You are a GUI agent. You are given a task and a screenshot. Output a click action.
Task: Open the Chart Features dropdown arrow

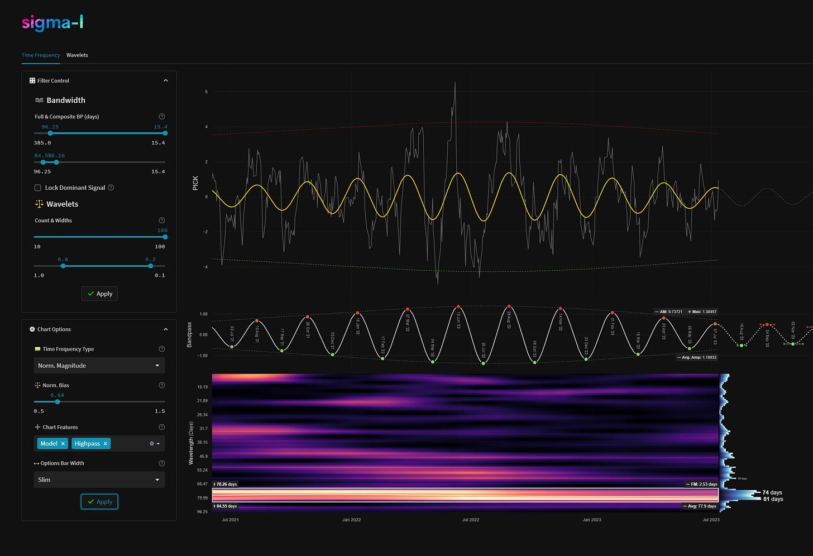159,444
